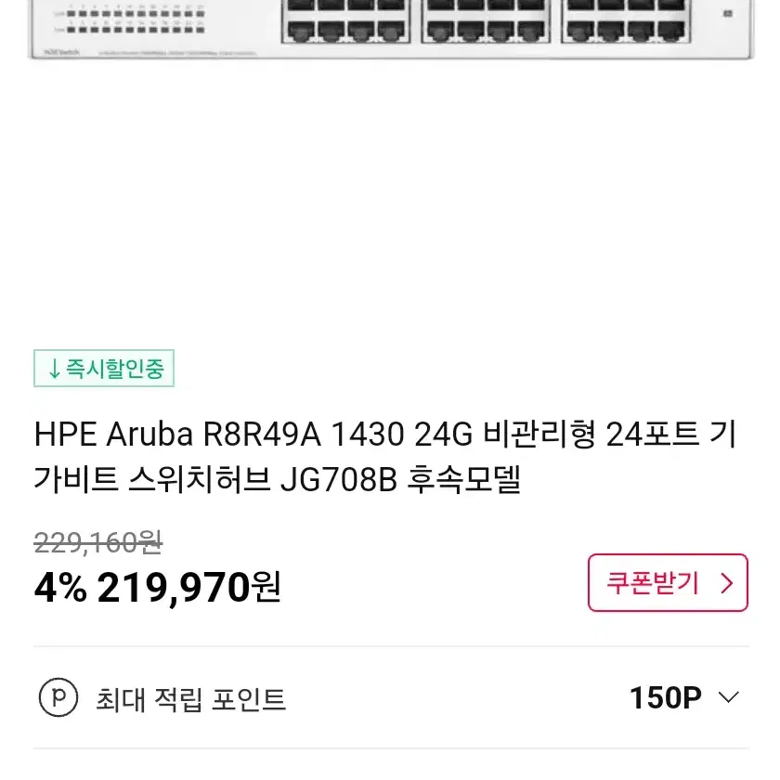Screen dimensions: 780x780
Task: Click the circled P points icon
Action: click(x=58, y=697)
